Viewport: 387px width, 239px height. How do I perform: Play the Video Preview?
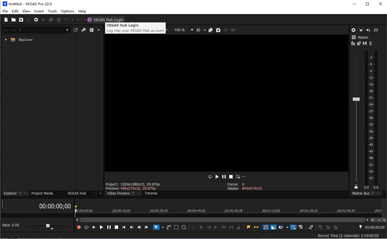tap(217, 177)
